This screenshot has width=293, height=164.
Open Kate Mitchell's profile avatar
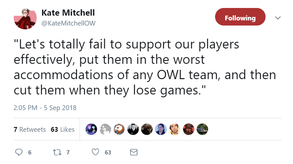point(25,19)
